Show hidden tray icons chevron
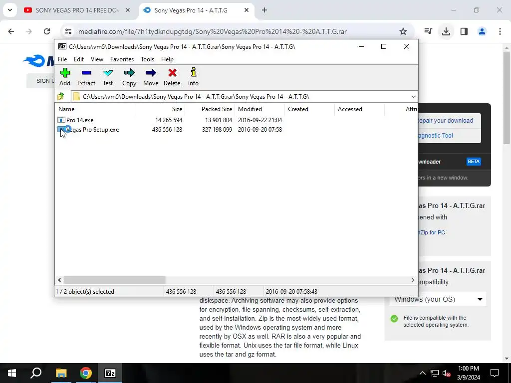 422,373
